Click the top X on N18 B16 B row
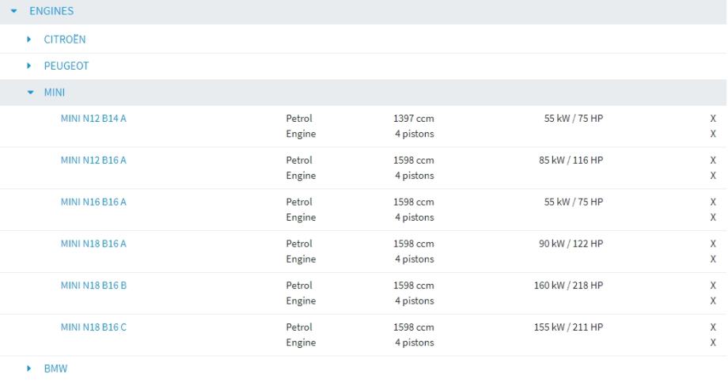 [713, 286]
